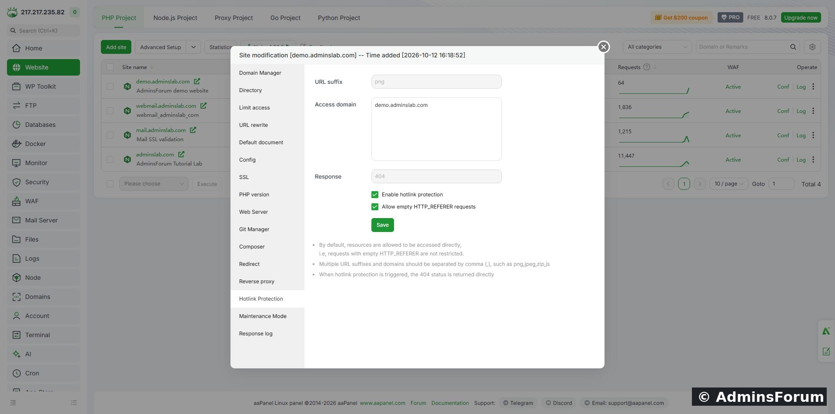Screen dimensions: 835x414
Task: Click the Response code input field
Action: click(436, 176)
